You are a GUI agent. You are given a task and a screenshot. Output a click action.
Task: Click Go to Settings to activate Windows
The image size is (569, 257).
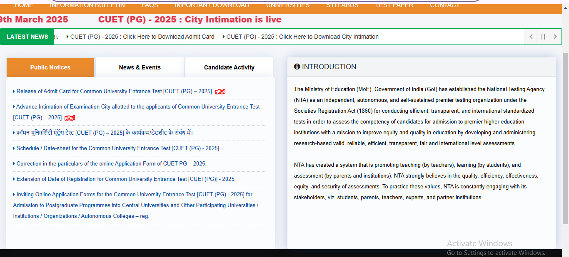[x=496, y=252]
